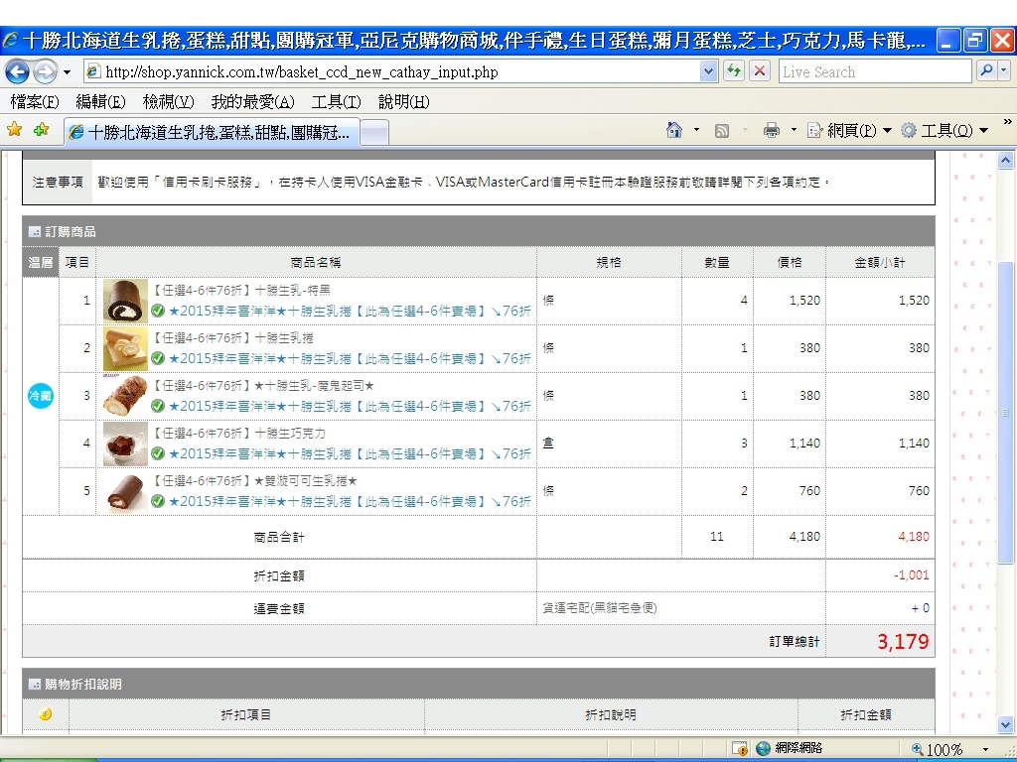Screen dimensions: 1017x762
Task: Click the RSS feeds icon
Action: point(721,131)
